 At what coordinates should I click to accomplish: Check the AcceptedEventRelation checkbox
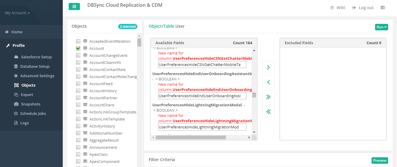point(78,41)
